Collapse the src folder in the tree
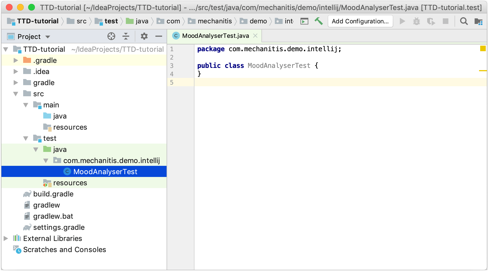Image resolution: width=488 pixels, height=271 pixels. (16, 94)
